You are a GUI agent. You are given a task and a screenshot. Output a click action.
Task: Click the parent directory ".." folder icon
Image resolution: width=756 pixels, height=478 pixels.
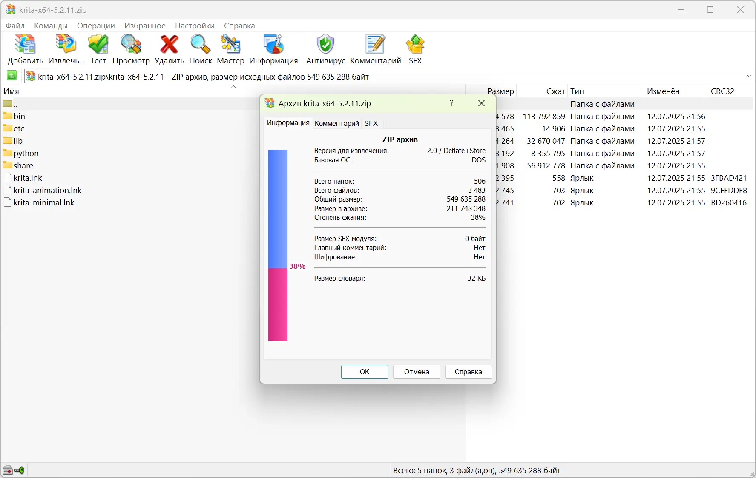coord(8,103)
